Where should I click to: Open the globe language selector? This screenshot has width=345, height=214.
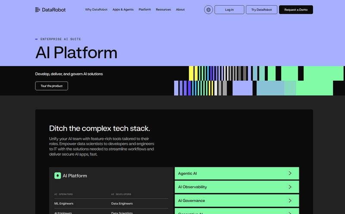pyautogui.click(x=208, y=9)
